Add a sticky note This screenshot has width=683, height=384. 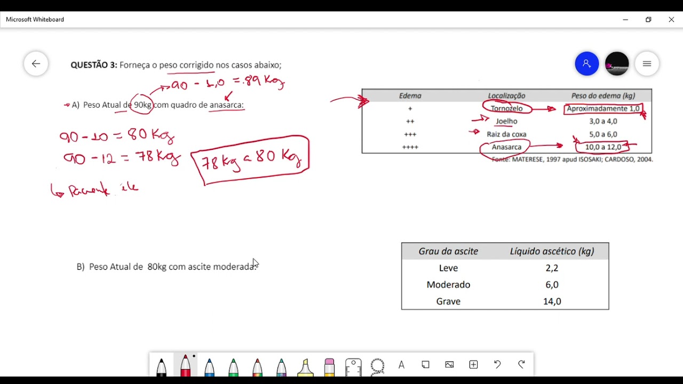tap(425, 365)
